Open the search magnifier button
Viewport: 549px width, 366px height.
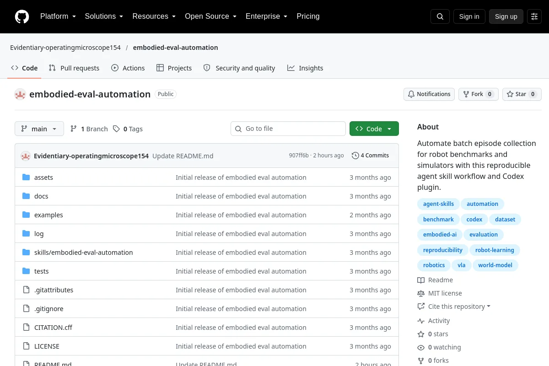(440, 16)
